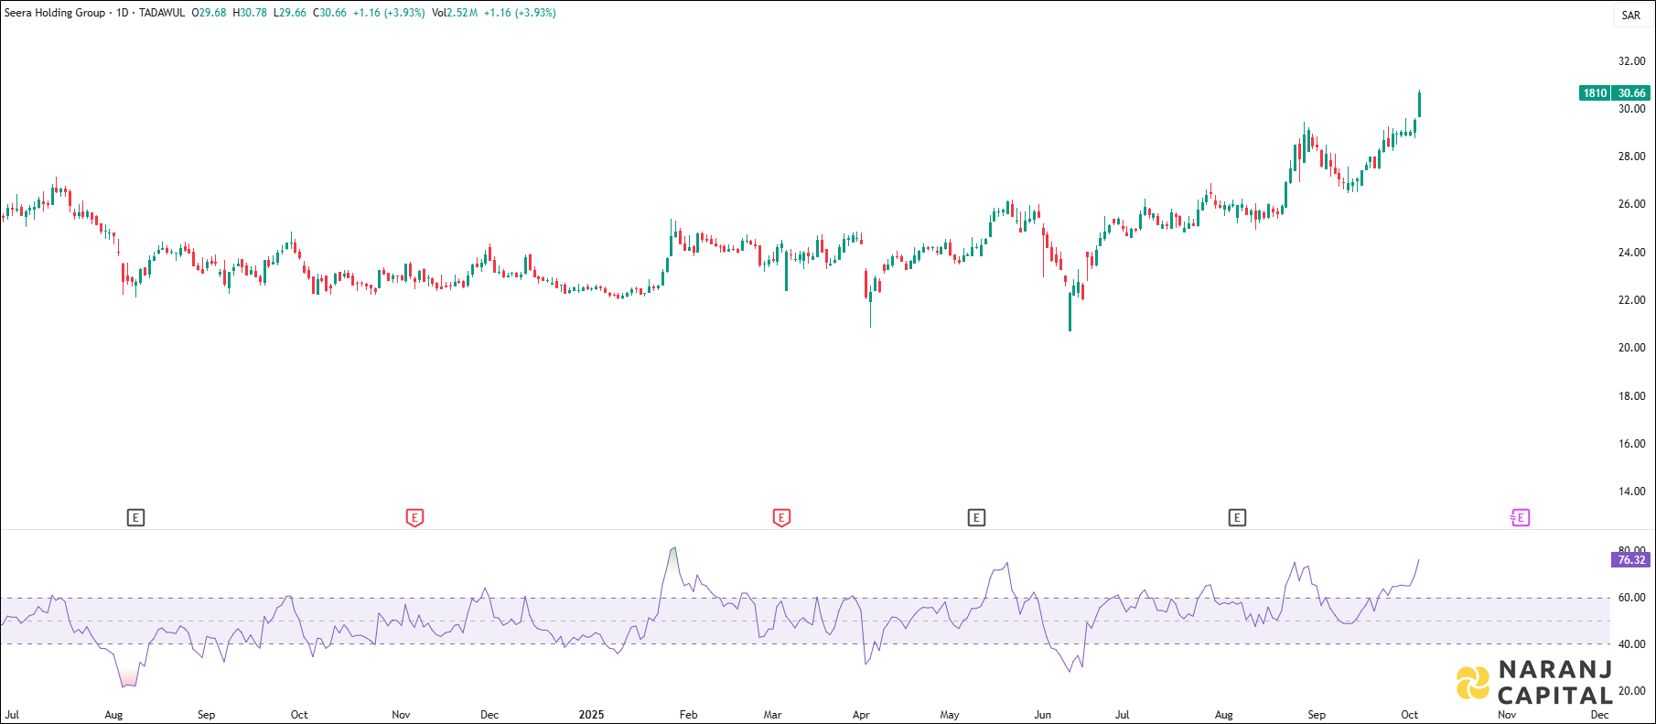Select gray earnings marker near May 2025

(x=976, y=518)
